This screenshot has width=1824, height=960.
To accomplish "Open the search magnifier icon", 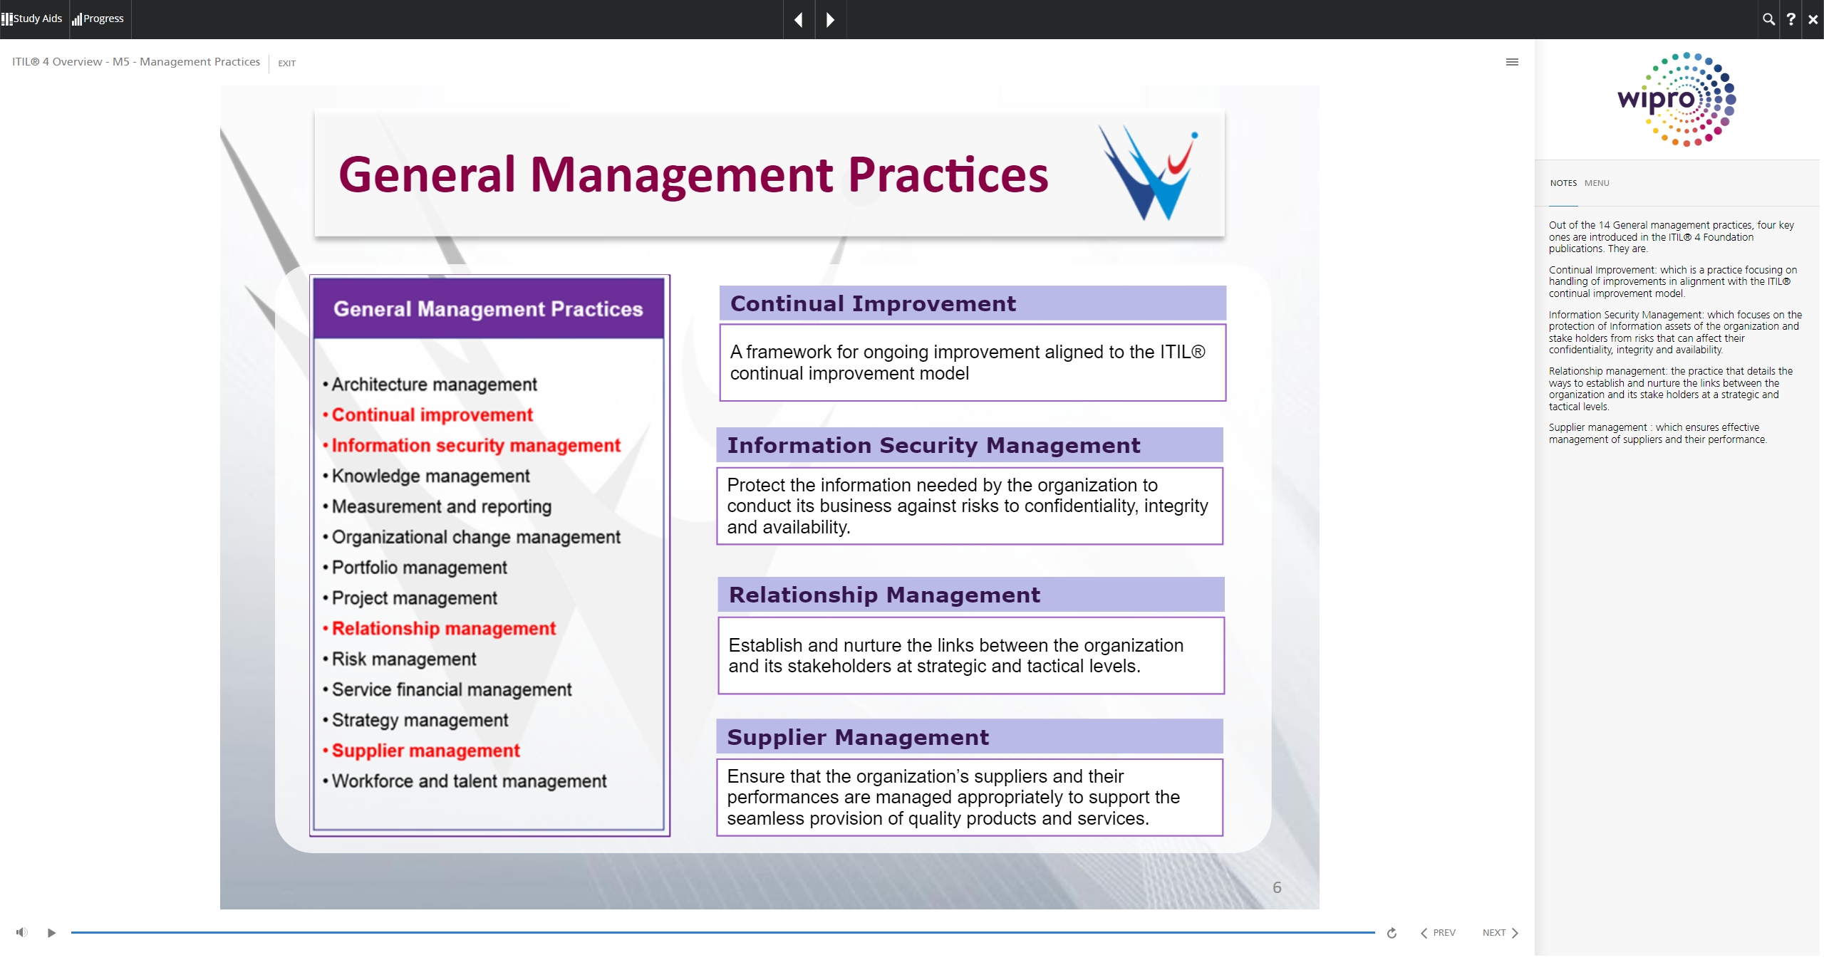I will click(x=1768, y=19).
